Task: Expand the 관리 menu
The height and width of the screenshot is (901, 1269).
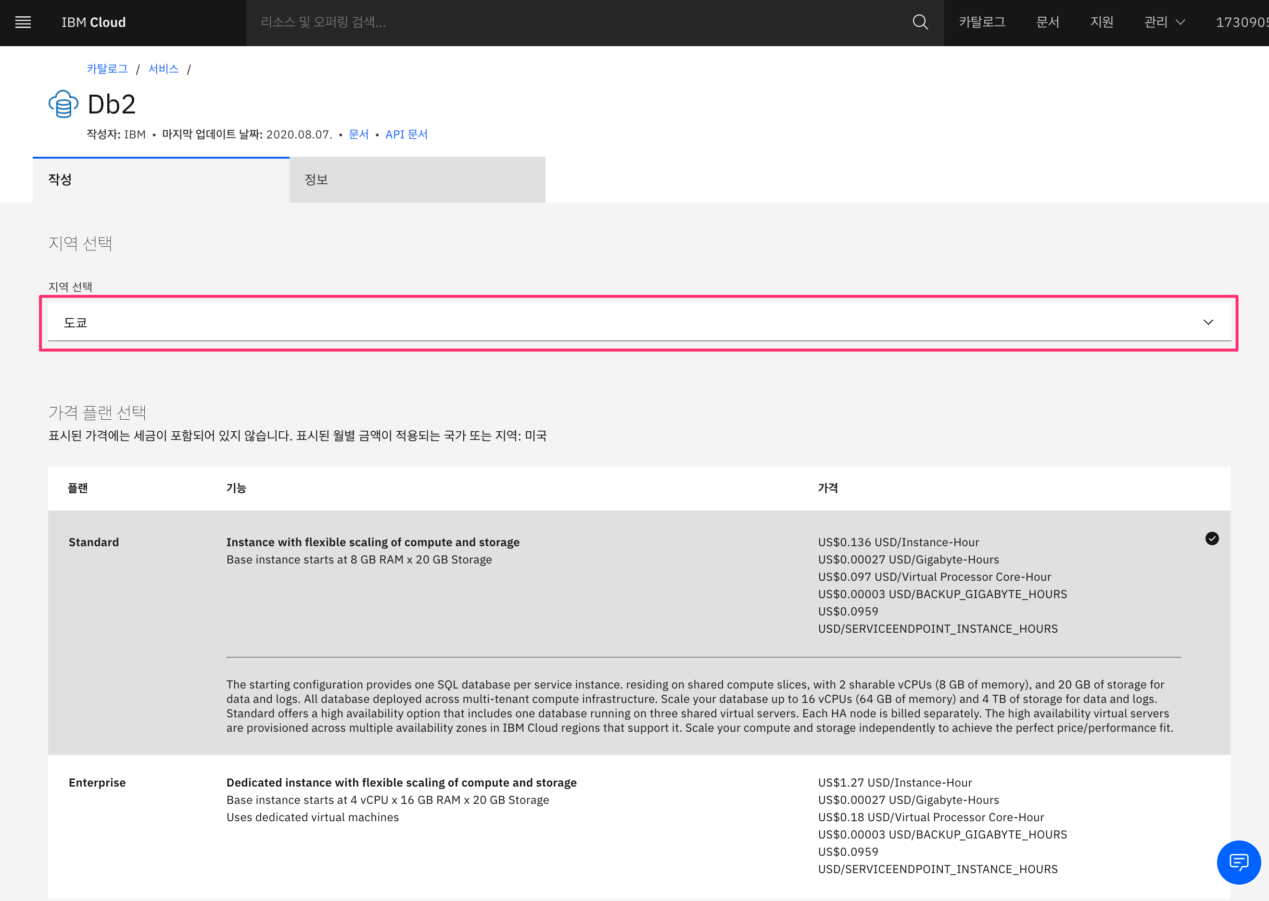Action: coord(1164,22)
